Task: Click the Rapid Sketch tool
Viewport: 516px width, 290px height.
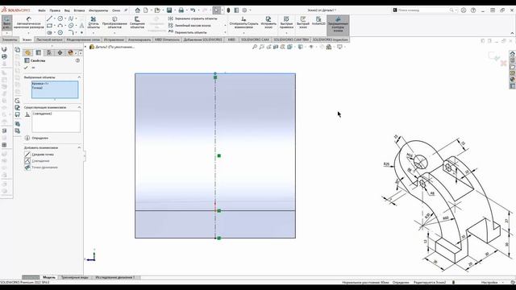Action: point(303,23)
